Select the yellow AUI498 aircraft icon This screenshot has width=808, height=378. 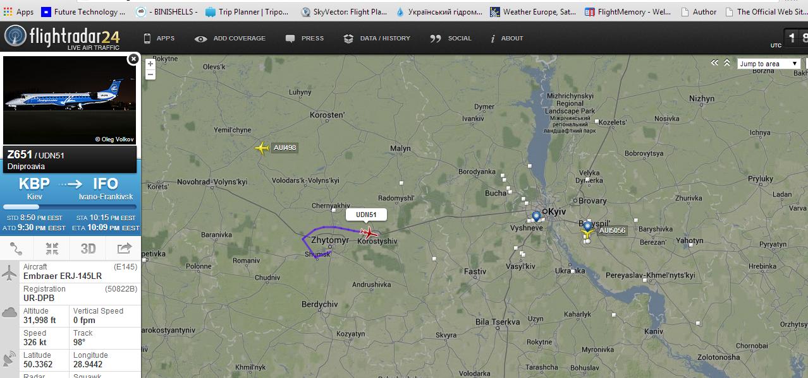tap(262, 148)
